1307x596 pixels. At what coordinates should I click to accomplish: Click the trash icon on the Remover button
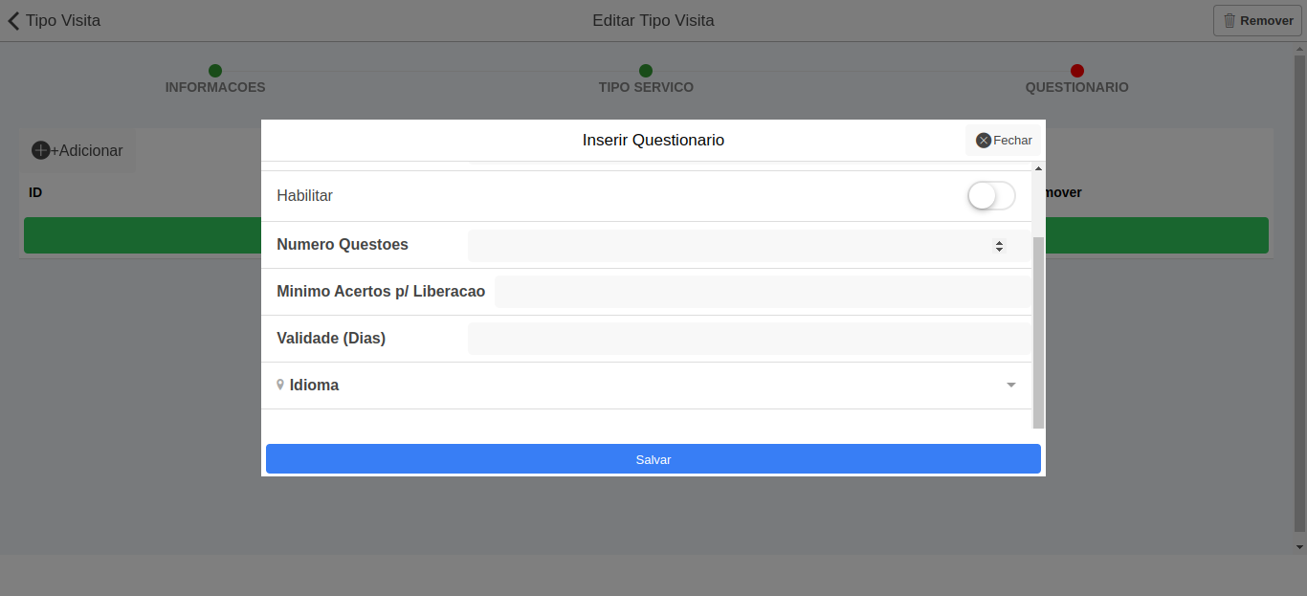tap(1228, 20)
